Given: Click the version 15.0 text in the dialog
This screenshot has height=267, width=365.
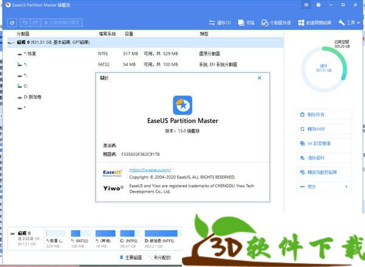Looking at the screenshot, I should (x=182, y=131).
